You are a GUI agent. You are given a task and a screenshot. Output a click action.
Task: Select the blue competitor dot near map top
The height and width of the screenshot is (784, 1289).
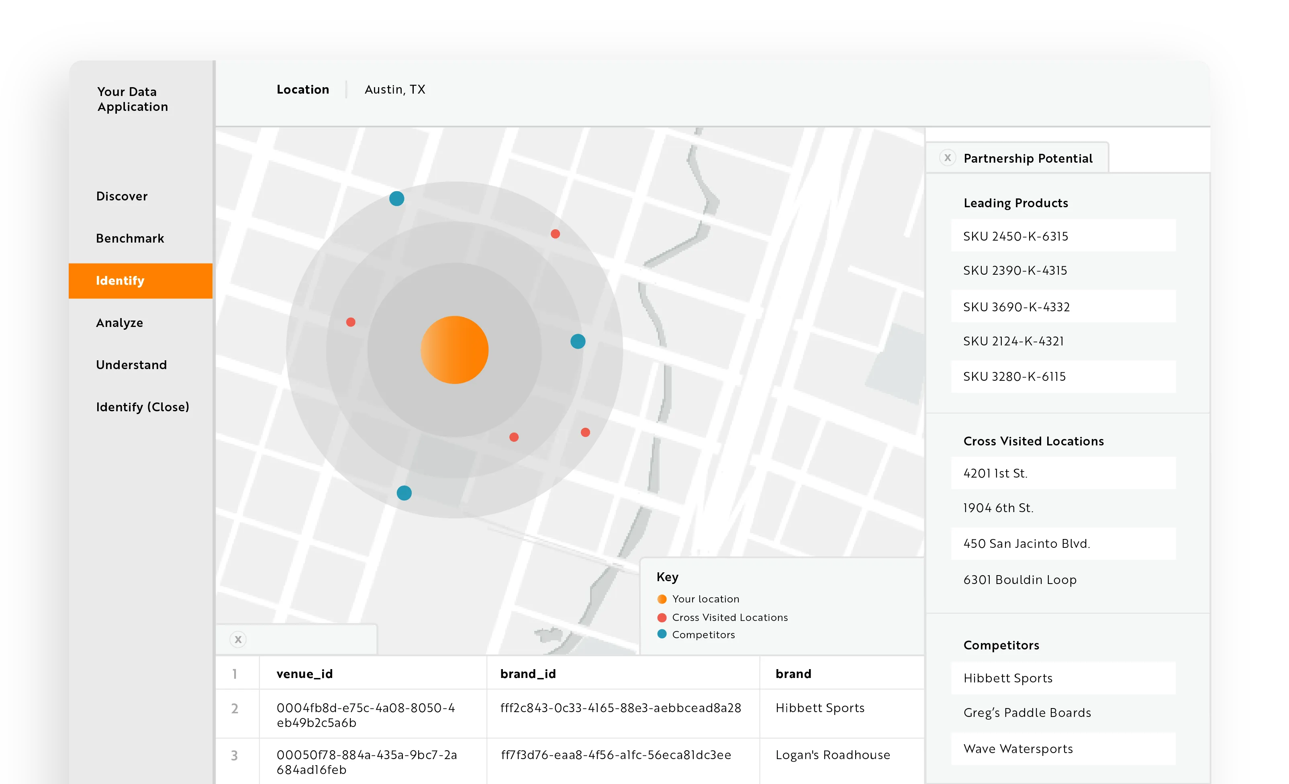click(396, 198)
